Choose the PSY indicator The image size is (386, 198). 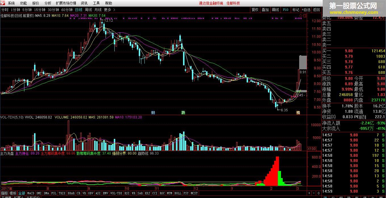(186, 193)
